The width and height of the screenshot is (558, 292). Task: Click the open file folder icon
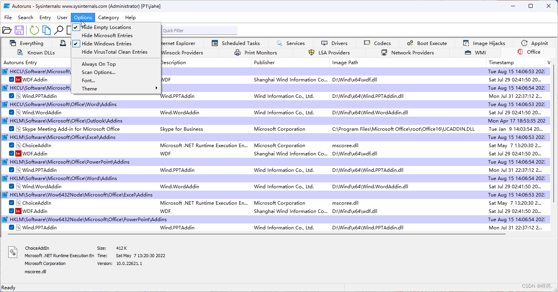(7, 30)
